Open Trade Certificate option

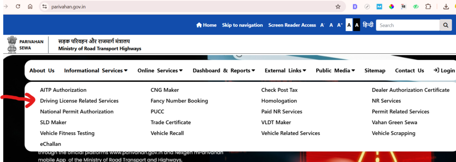click(x=171, y=122)
